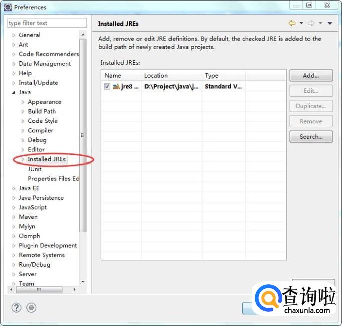Click the scroll up arrow of the tree
The image size is (342, 326).
[83, 35]
